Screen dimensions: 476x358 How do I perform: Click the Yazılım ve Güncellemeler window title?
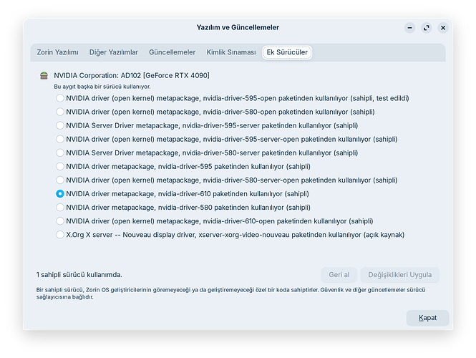[238, 28]
